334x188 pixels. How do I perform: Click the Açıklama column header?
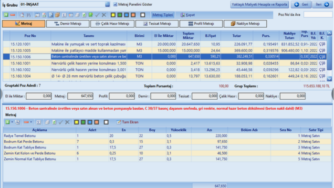40,130
